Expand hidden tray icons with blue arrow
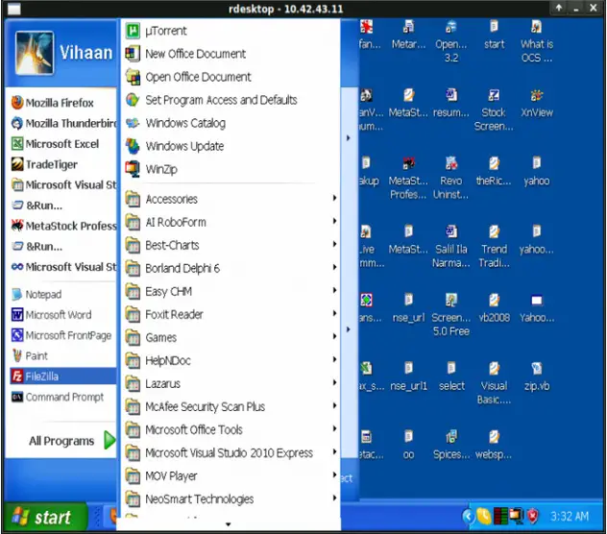The width and height of the screenshot is (607, 534). pyautogui.click(x=467, y=516)
